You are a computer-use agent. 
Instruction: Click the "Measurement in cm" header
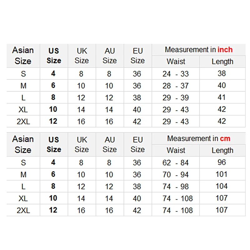tap(198, 138)
